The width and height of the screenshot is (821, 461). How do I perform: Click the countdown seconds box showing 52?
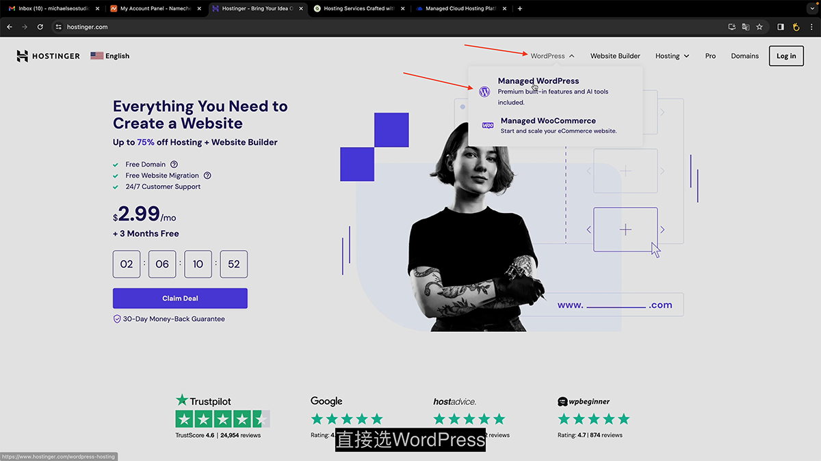pos(234,264)
